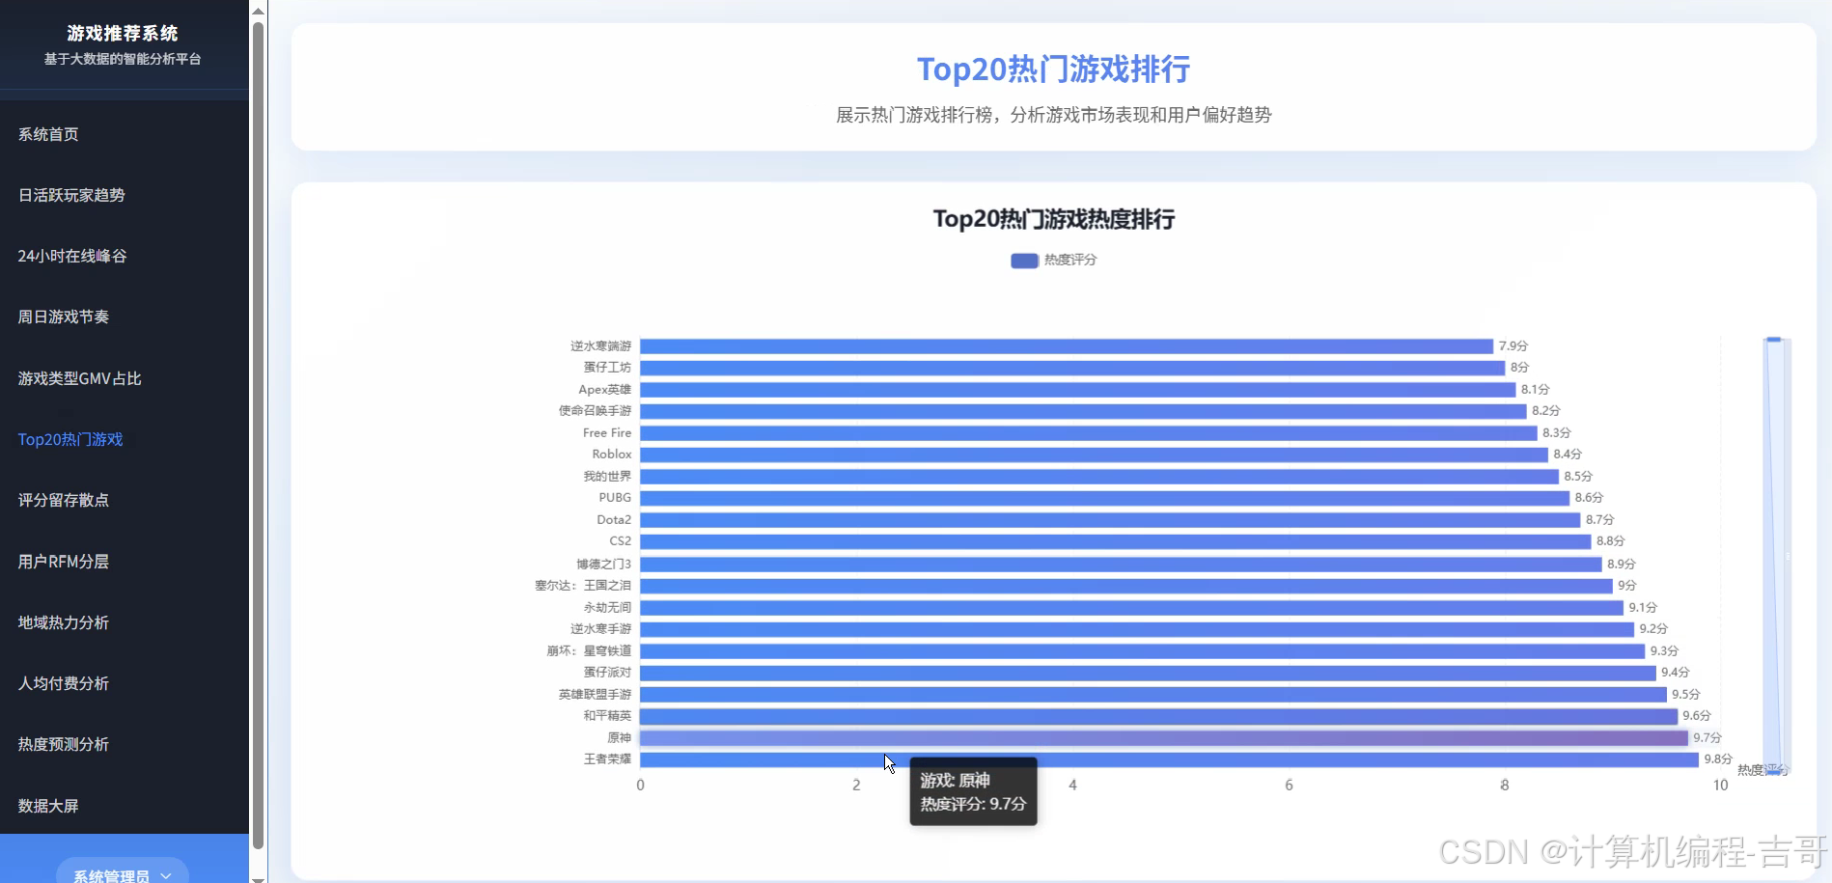Click the 永劫无间 axis label

point(607,608)
